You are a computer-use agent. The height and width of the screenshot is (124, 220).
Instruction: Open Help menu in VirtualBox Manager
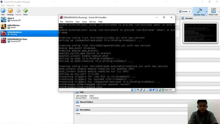click(19, 6)
